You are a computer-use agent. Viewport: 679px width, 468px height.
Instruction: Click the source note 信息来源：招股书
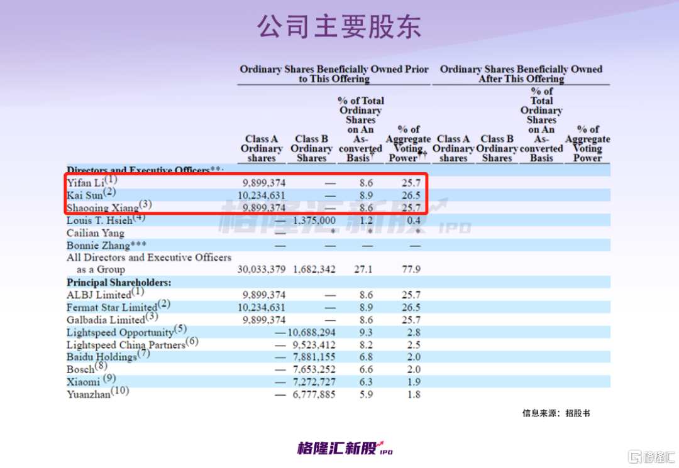[x=556, y=413]
